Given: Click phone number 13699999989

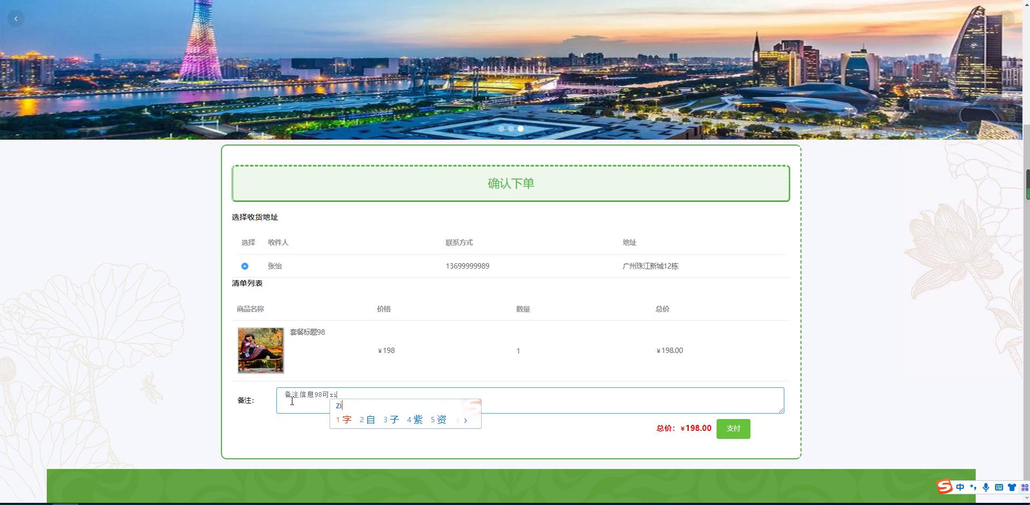Looking at the screenshot, I should click(x=467, y=266).
